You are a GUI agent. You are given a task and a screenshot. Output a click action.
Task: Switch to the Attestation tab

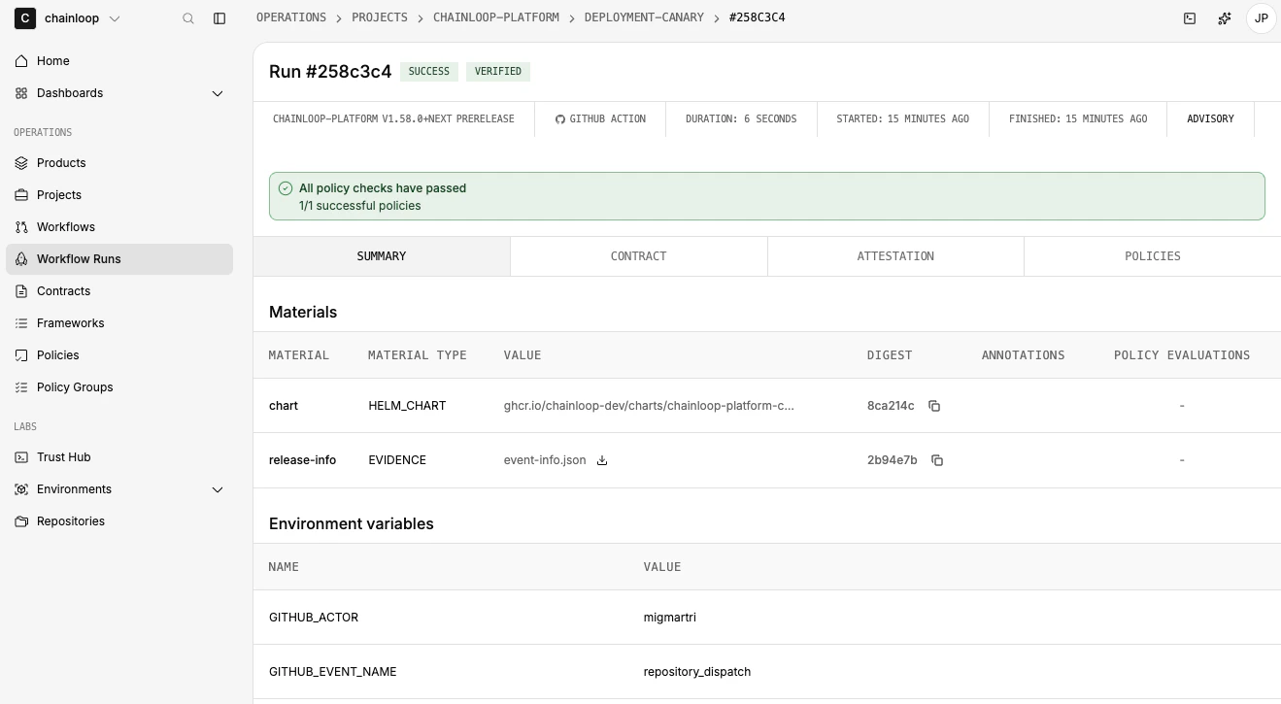895,256
